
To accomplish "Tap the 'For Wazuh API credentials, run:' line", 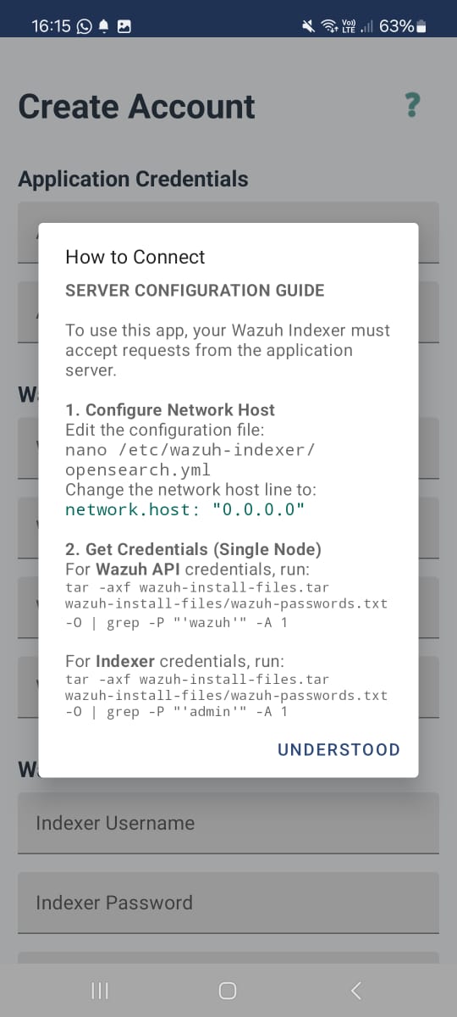I will [175, 569].
